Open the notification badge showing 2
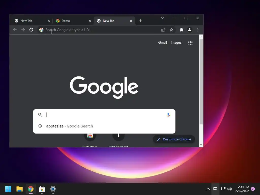 [x=253, y=189]
